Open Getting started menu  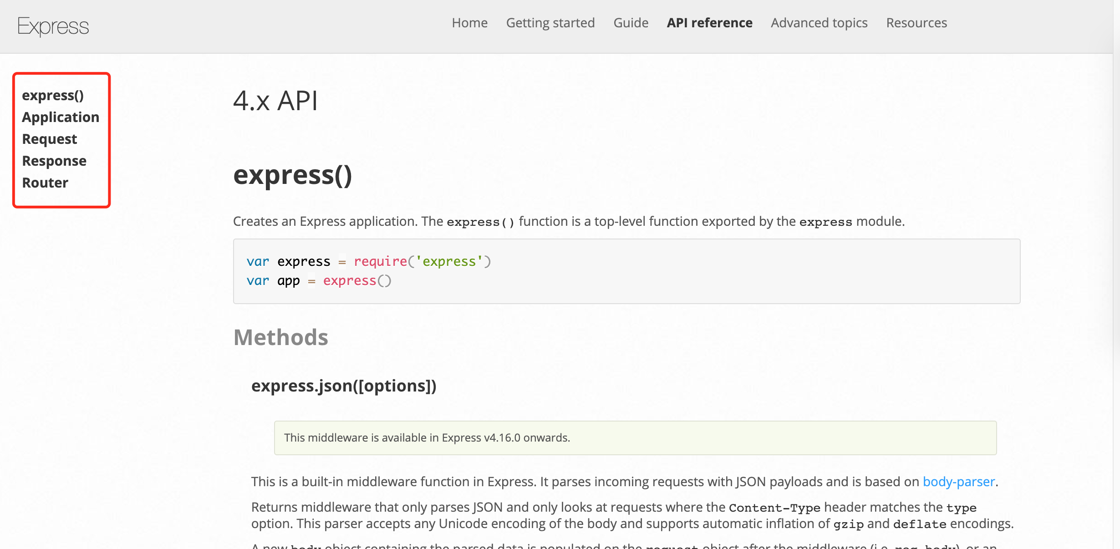[x=550, y=23]
